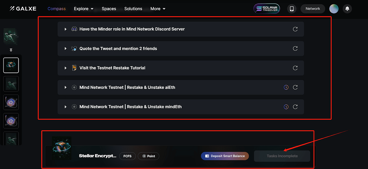Expand the Quote the Tweet task
This screenshot has height=169, width=368.
(x=65, y=49)
